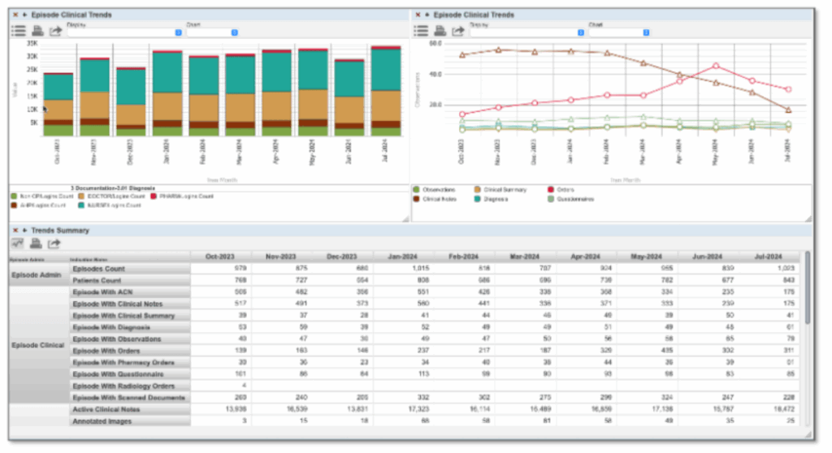Click print icon in Trends Summary toolbar

[x=36, y=243]
